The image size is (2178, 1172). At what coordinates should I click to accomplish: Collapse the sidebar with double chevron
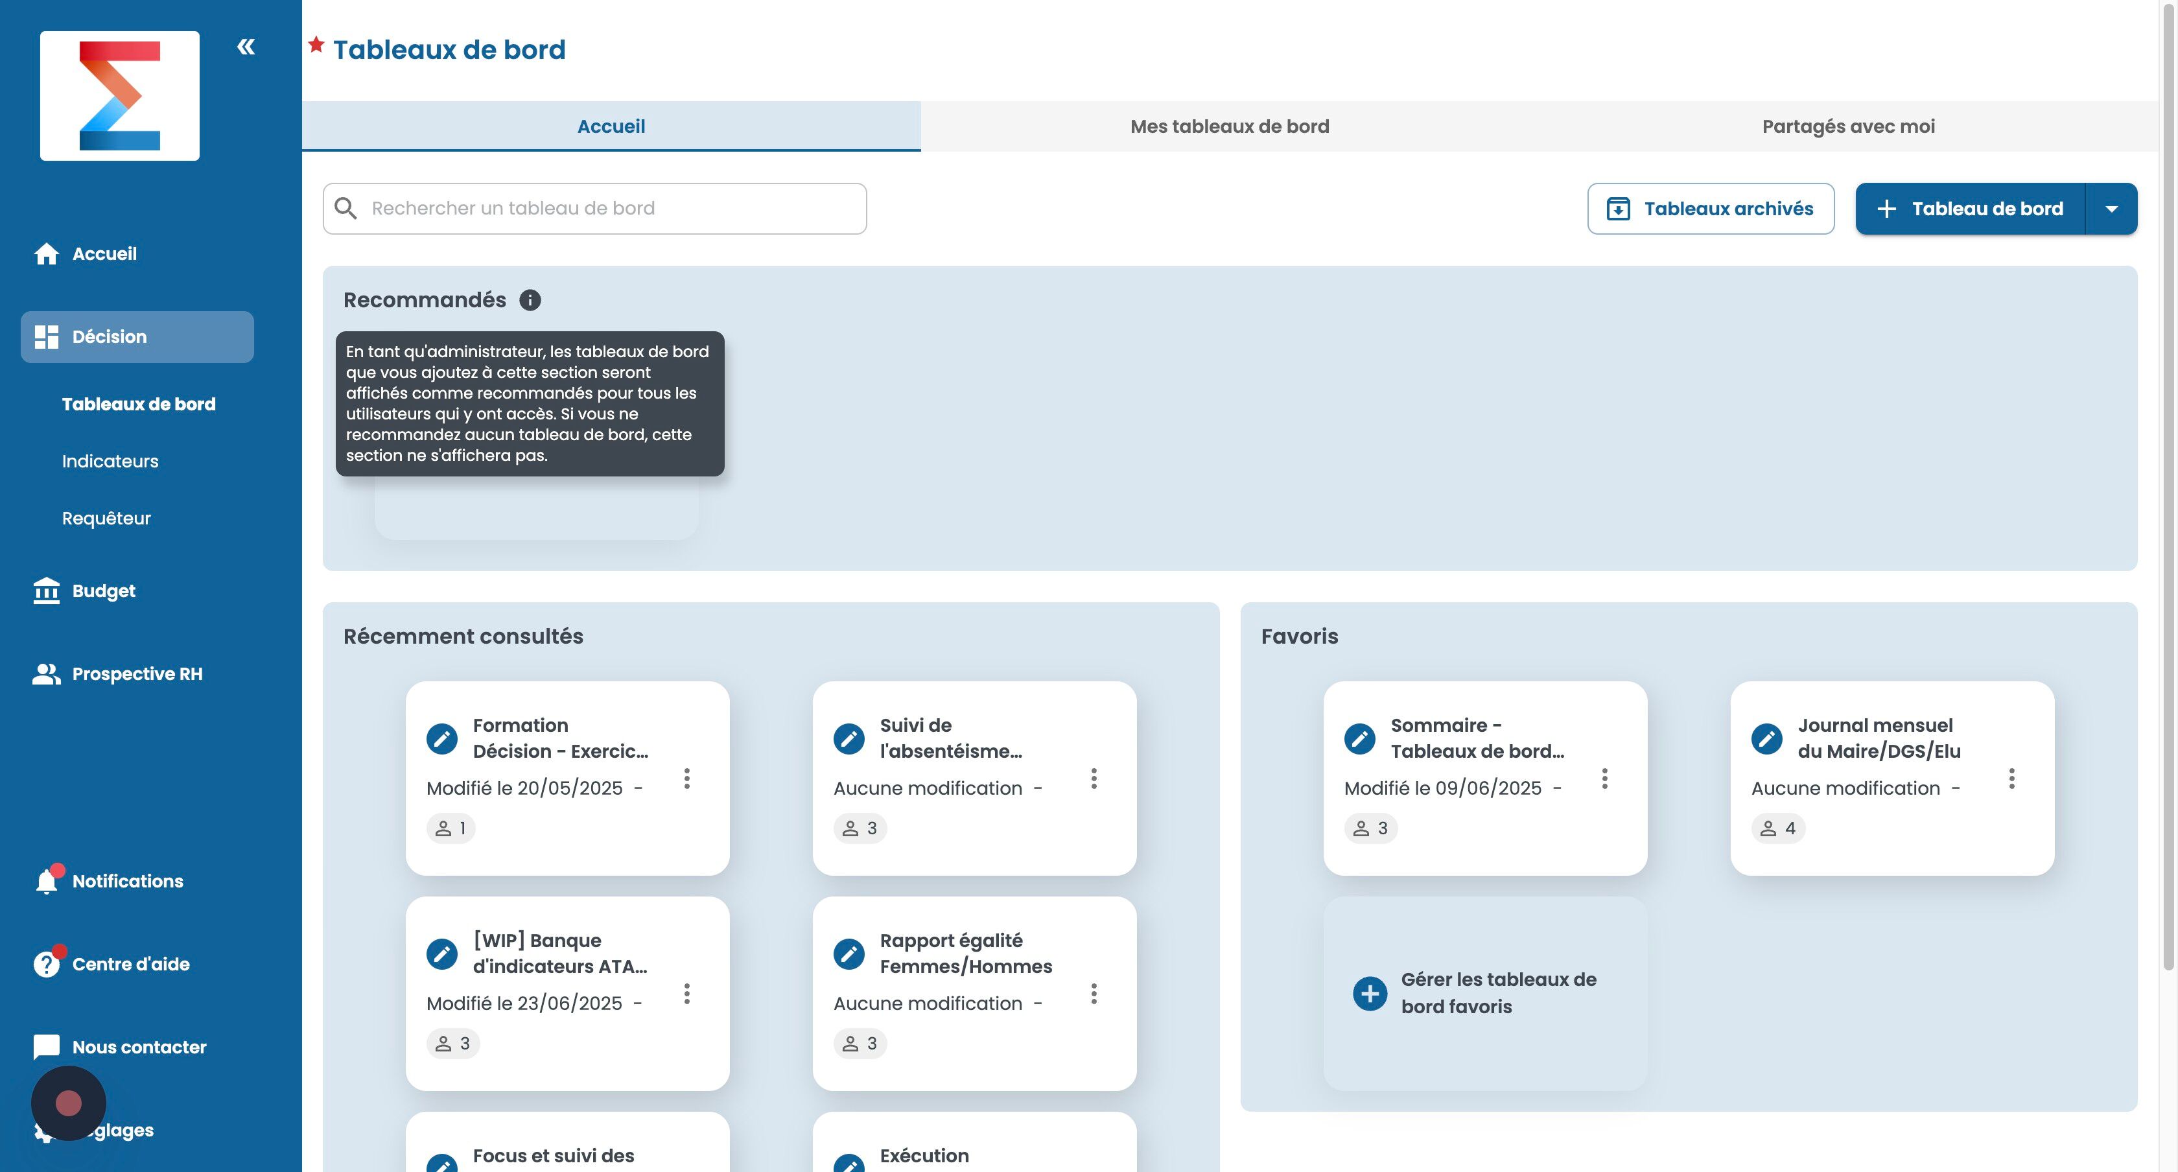[x=246, y=47]
